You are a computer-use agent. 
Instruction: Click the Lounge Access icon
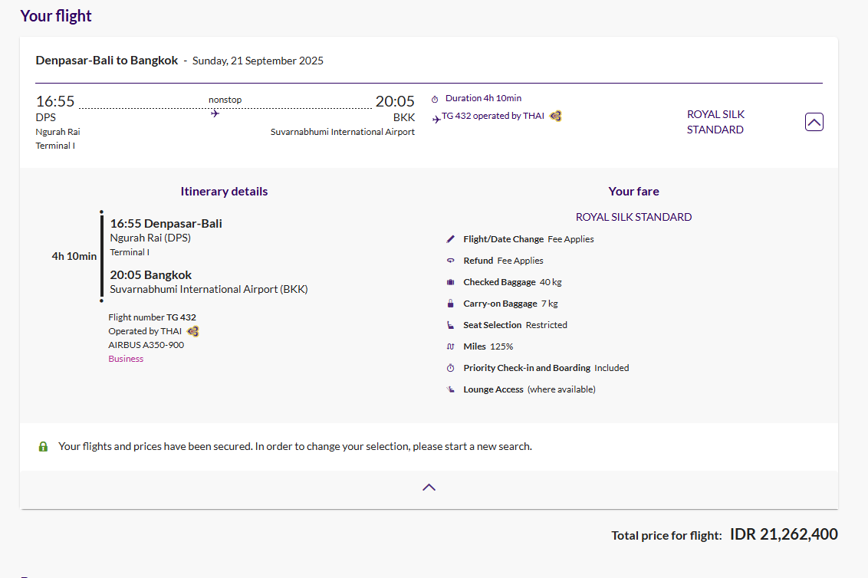tap(451, 389)
